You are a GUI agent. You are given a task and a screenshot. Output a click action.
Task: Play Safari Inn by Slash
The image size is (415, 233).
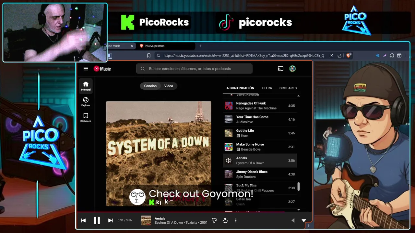(x=260, y=202)
